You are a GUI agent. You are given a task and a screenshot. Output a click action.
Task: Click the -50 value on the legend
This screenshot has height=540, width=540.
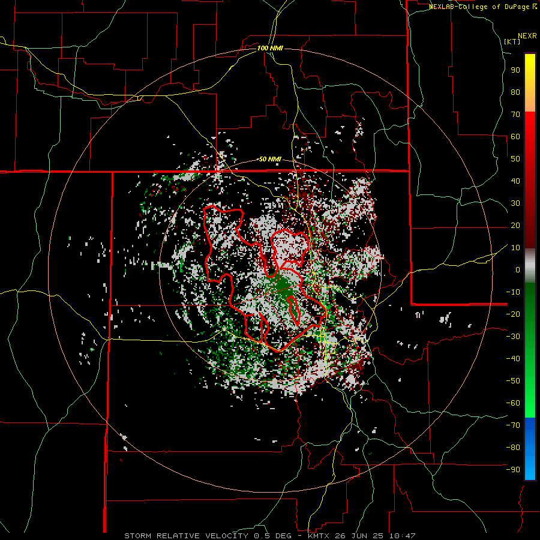pos(513,381)
